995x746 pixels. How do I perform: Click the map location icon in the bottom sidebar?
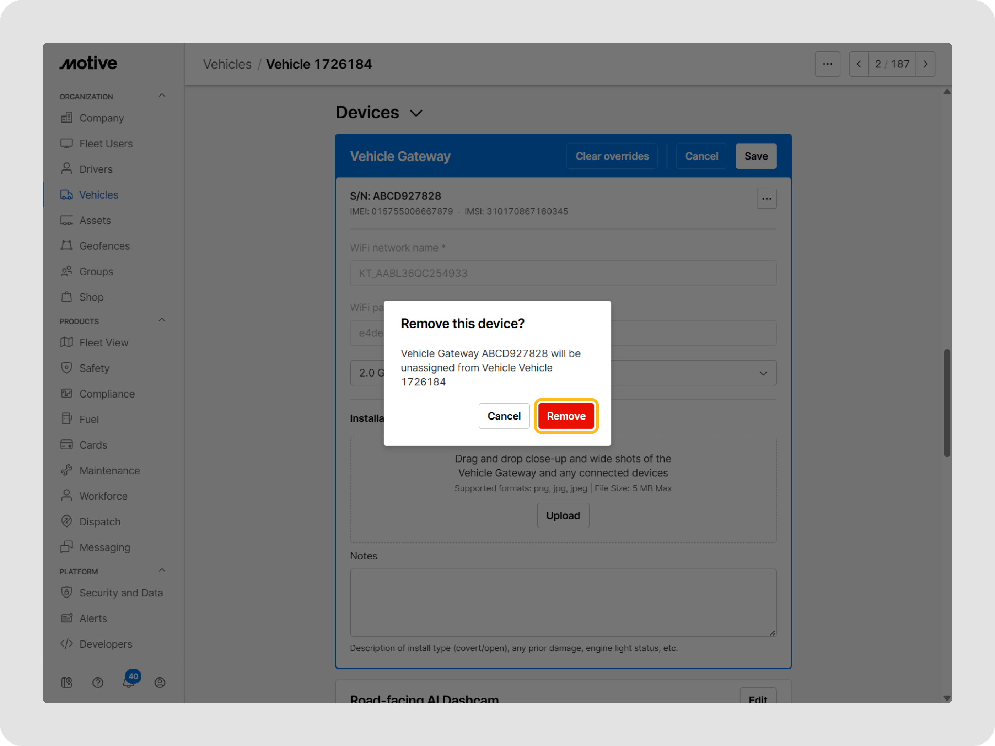coord(66,683)
